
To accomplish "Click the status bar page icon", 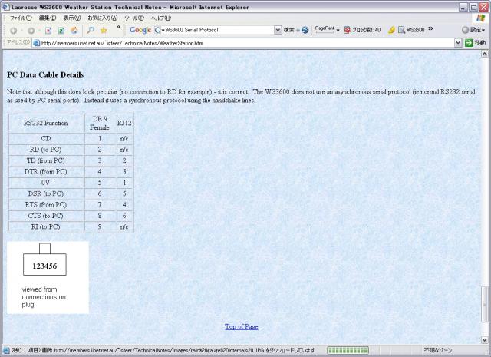I will coord(5,350).
